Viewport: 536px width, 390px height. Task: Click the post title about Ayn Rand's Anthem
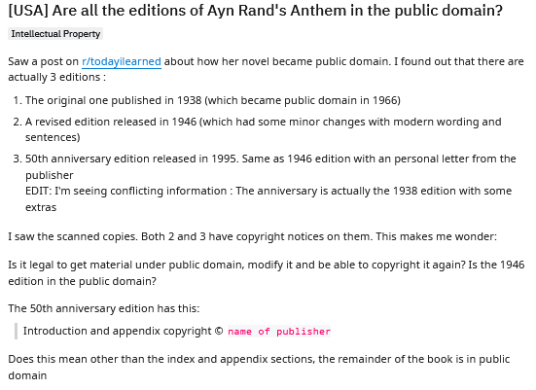255,11
